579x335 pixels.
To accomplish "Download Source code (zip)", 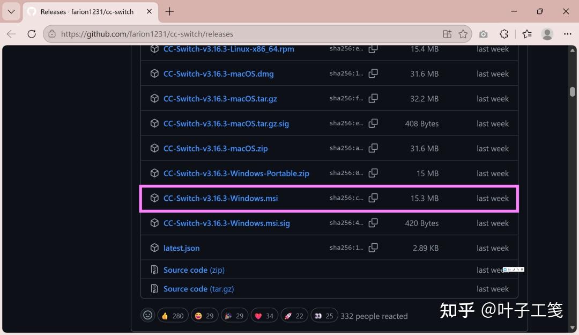I will pos(194,270).
